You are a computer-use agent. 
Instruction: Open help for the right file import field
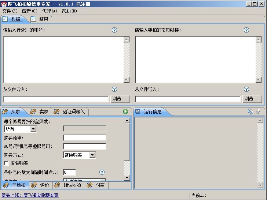click(246, 89)
